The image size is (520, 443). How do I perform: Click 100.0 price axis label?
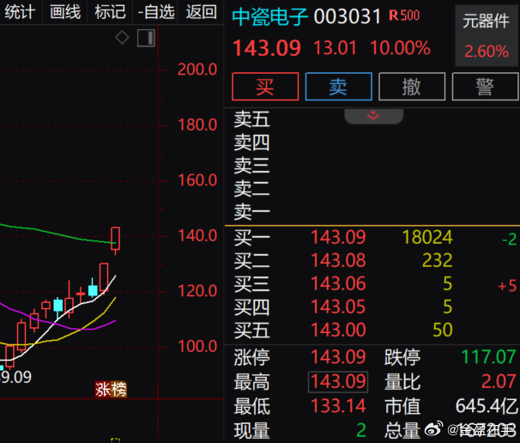tap(197, 347)
